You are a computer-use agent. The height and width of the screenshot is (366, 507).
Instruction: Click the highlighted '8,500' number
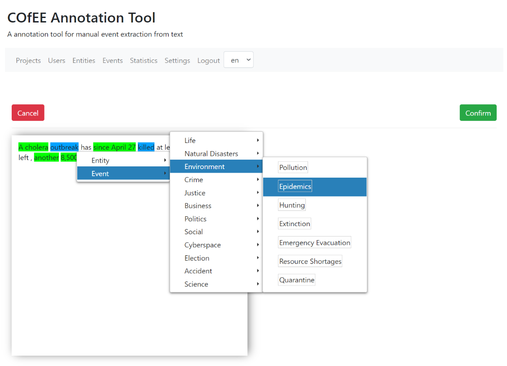(x=69, y=158)
